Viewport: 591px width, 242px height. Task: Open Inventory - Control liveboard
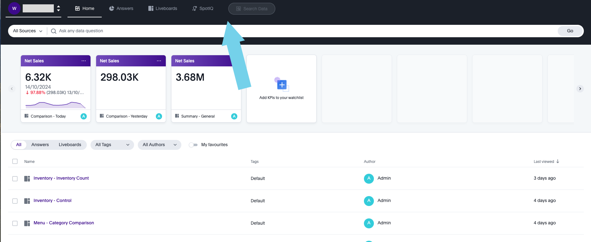(x=53, y=200)
